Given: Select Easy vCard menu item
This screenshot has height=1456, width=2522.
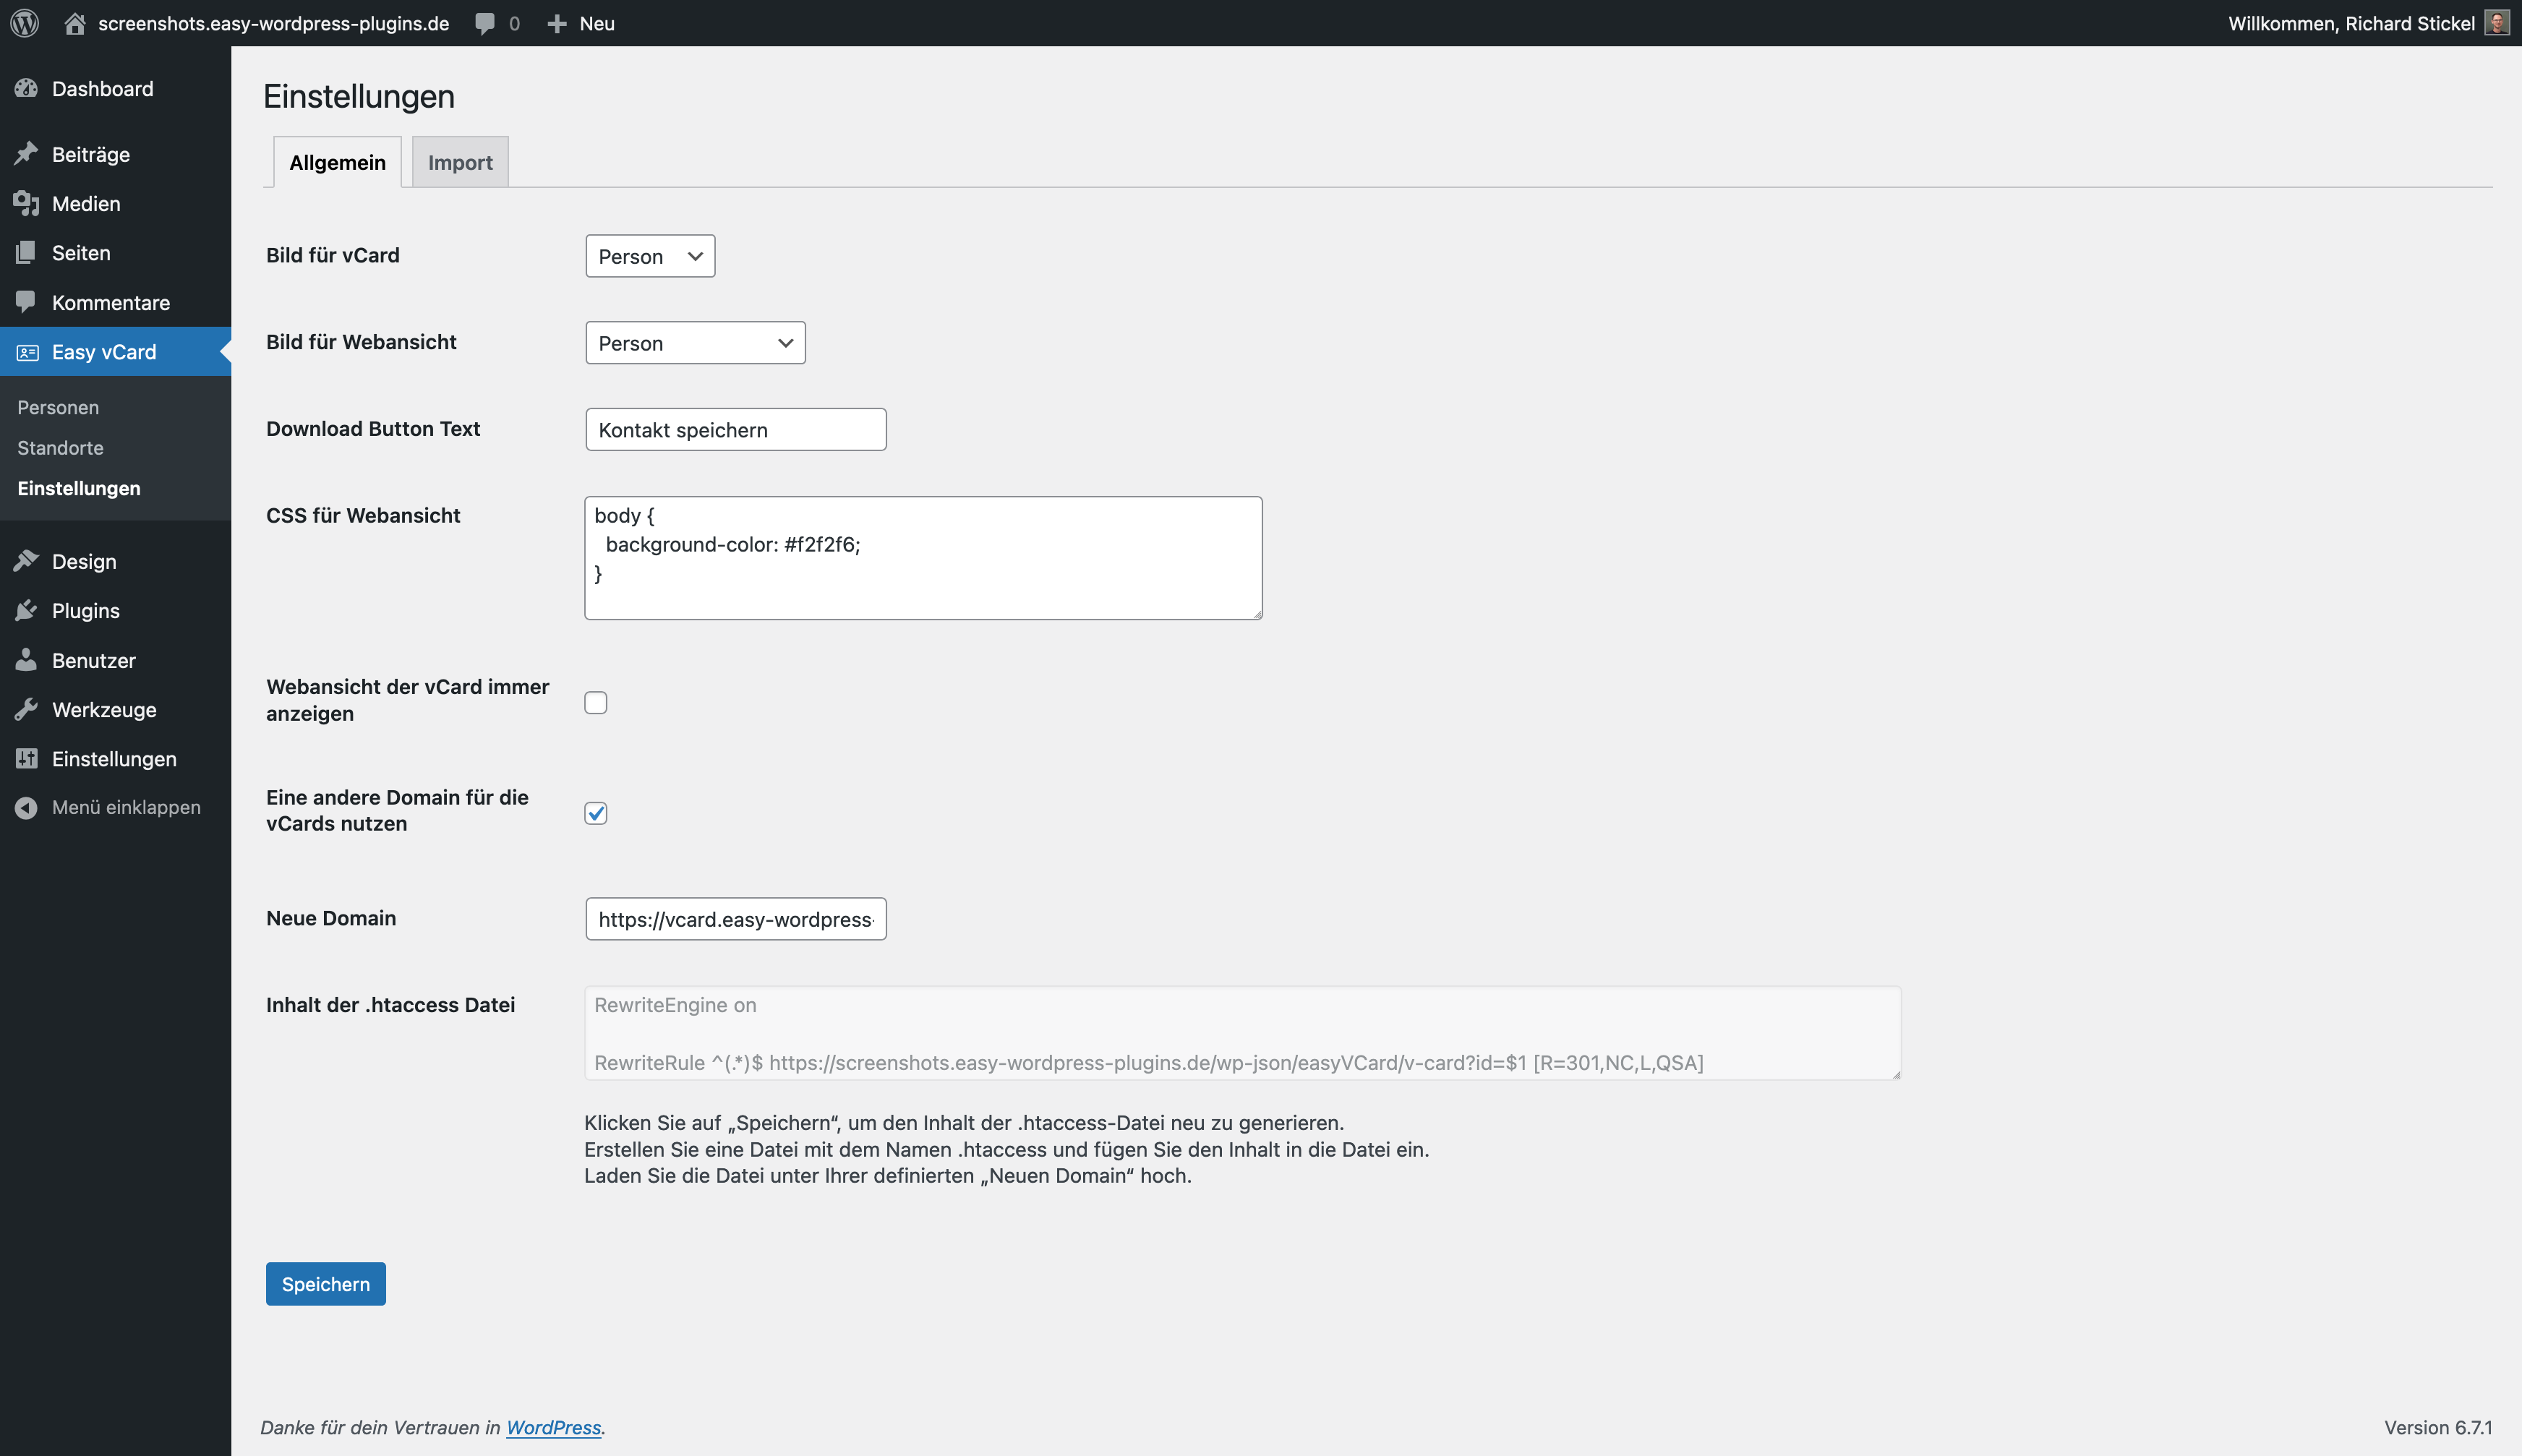Looking at the screenshot, I should 115,352.
